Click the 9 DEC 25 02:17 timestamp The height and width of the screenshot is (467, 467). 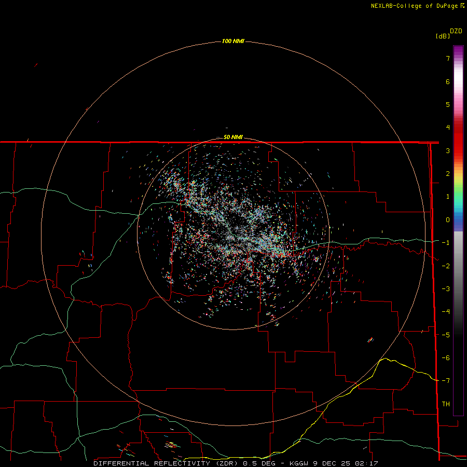[346, 463]
